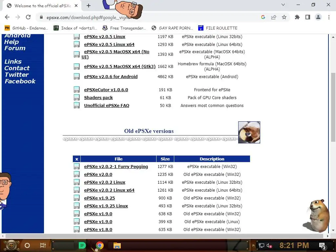Image resolution: width=336 pixels, height=252 pixels.
Task: Open the Chrome side panel
Action: tap(308, 17)
